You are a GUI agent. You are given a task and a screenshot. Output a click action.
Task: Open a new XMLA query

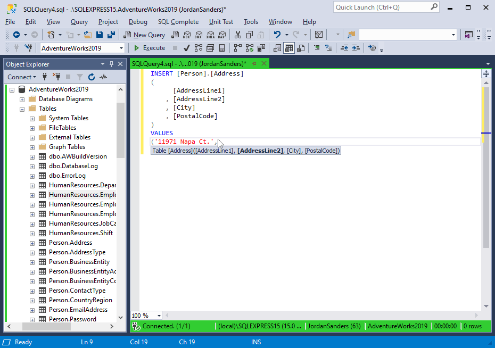click(211, 35)
